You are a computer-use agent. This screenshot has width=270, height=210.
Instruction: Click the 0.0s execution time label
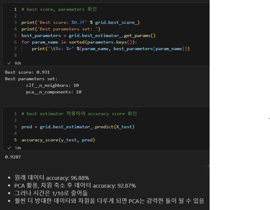[18, 63]
